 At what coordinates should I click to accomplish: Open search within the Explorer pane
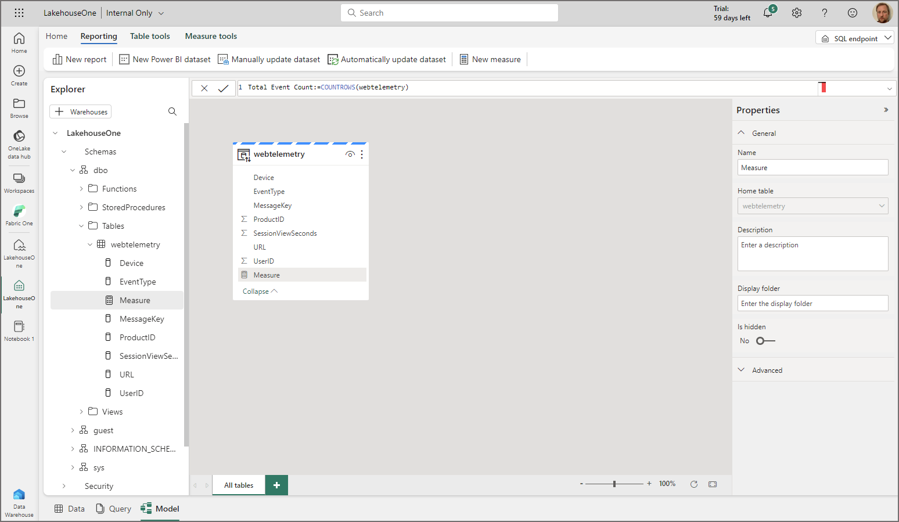point(172,111)
